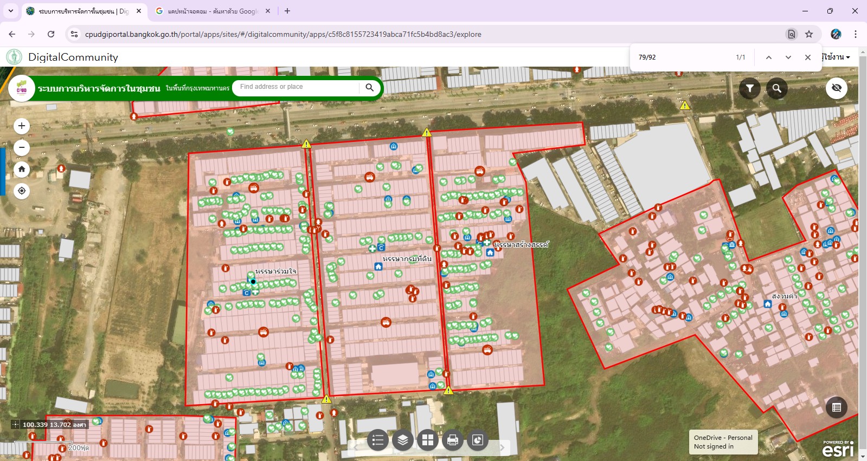
Task: Open the Filter widget
Action: pyautogui.click(x=749, y=88)
